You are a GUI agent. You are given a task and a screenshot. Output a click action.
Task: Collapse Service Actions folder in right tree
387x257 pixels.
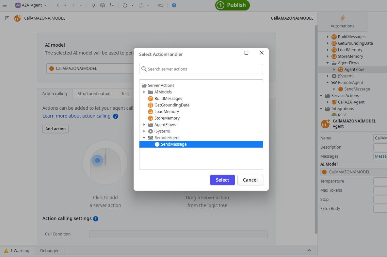(x=321, y=96)
